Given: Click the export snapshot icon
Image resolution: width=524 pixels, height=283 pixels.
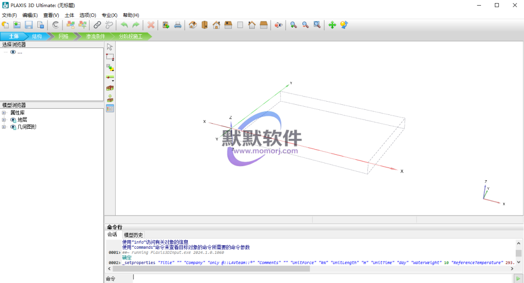Looking at the screenshot, I should [x=166, y=25].
